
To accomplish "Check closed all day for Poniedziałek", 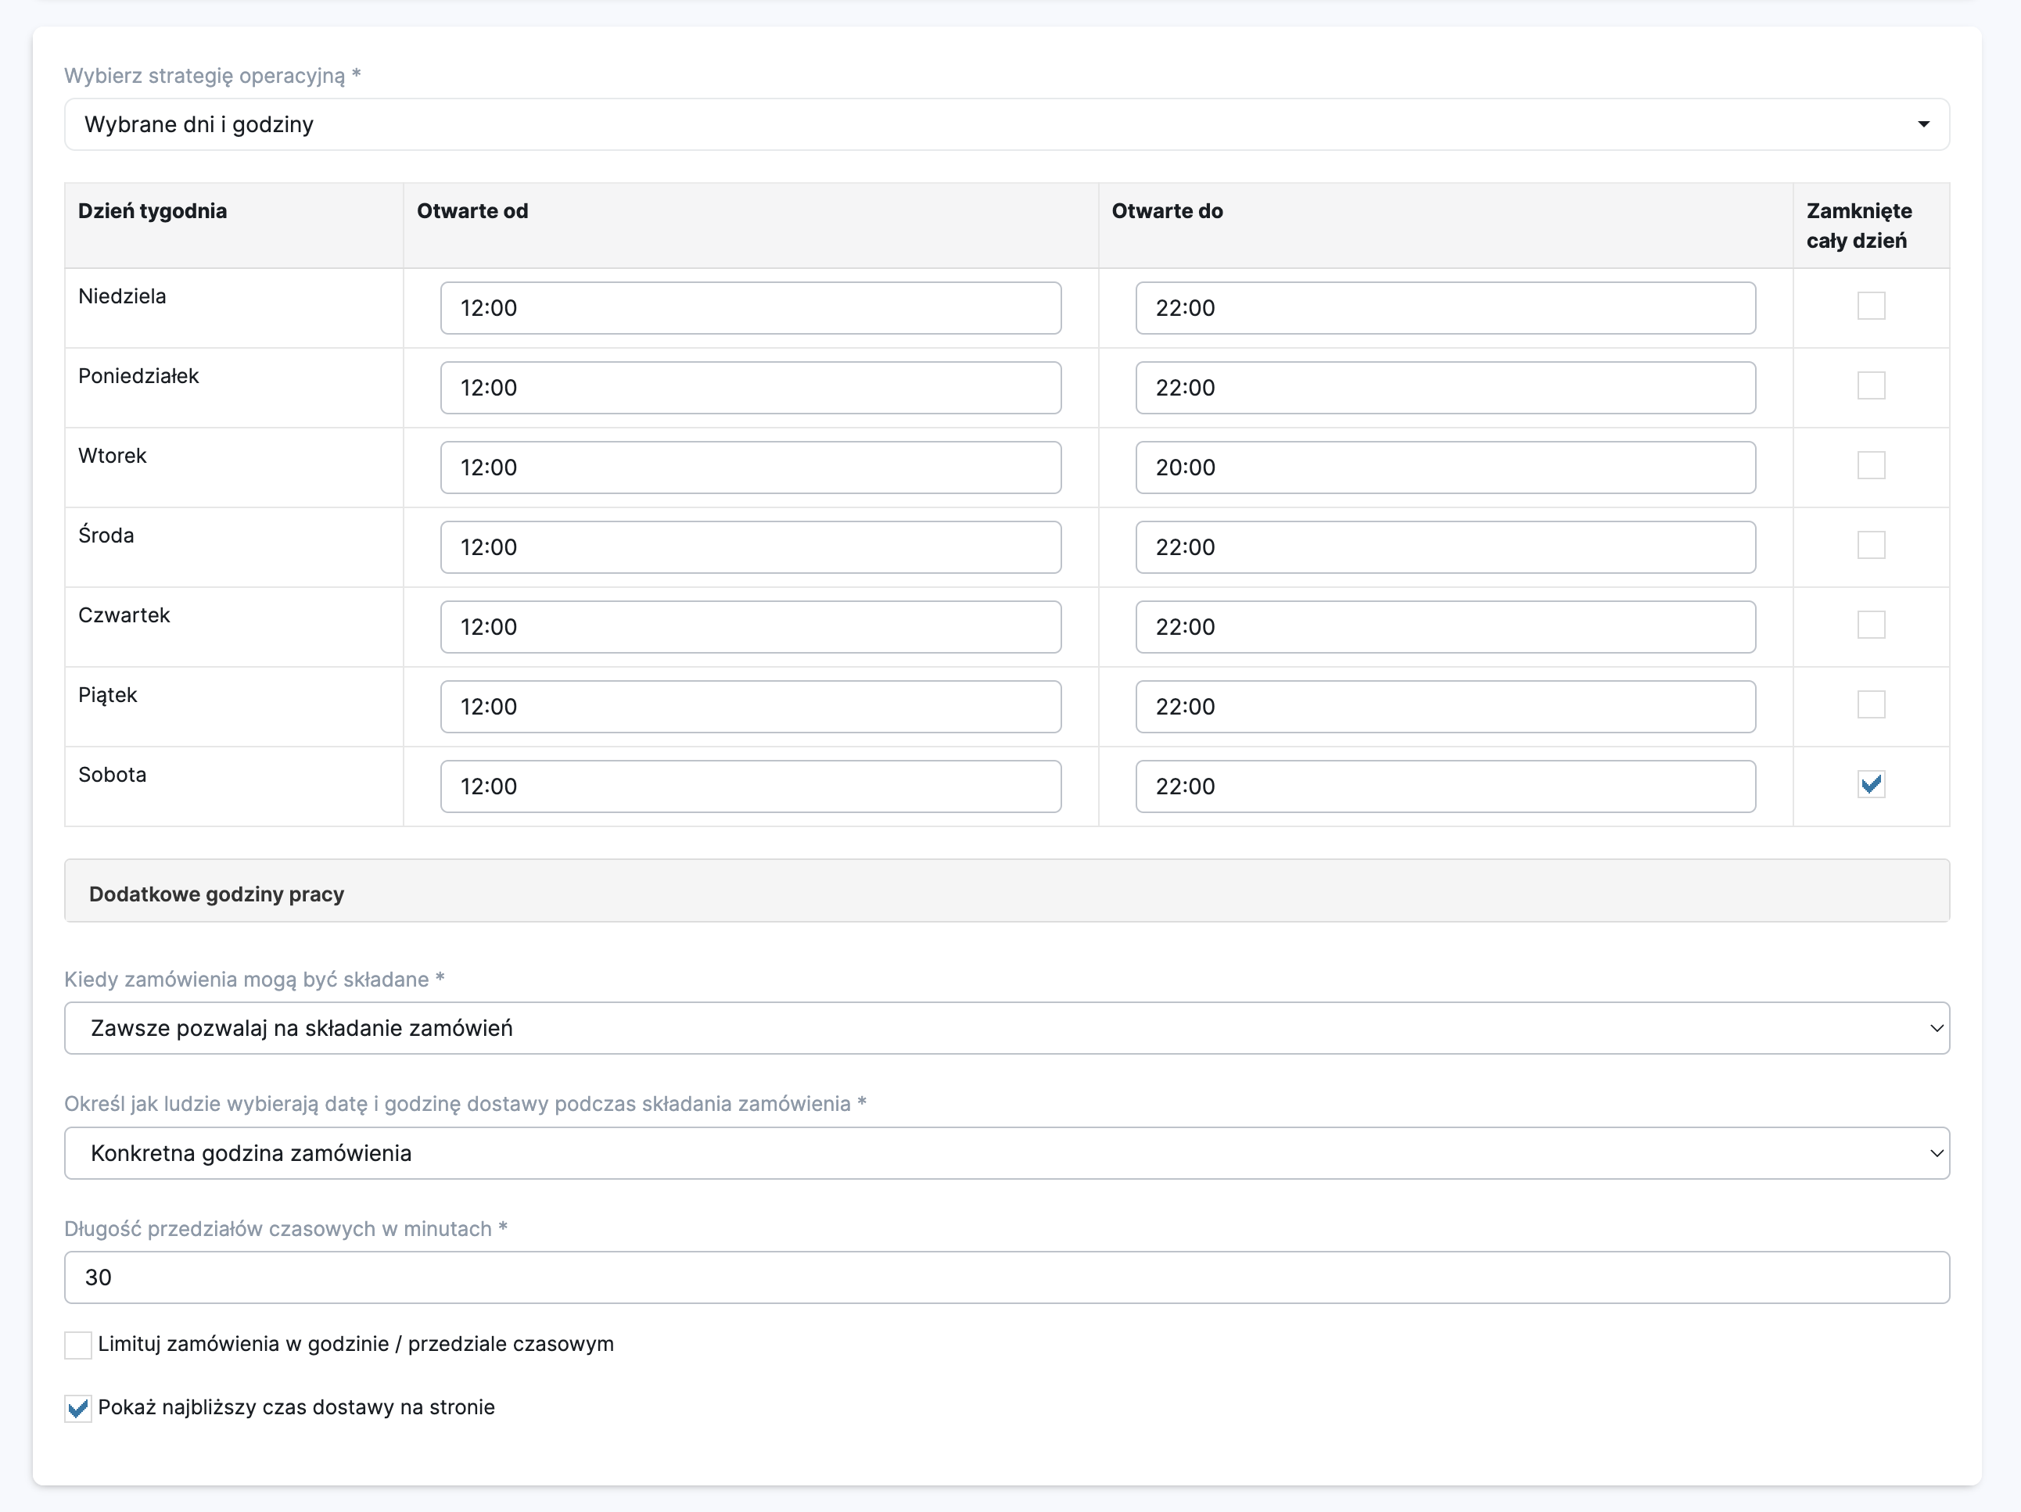I will click(1870, 385).
